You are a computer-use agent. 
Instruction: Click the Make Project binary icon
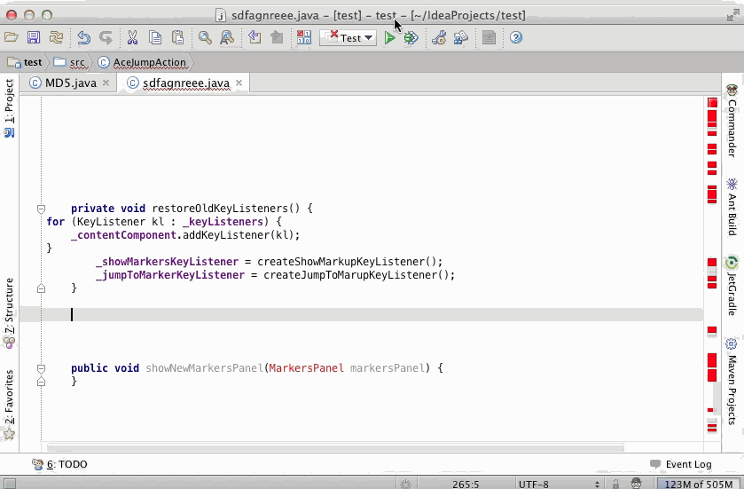point(304,37)
